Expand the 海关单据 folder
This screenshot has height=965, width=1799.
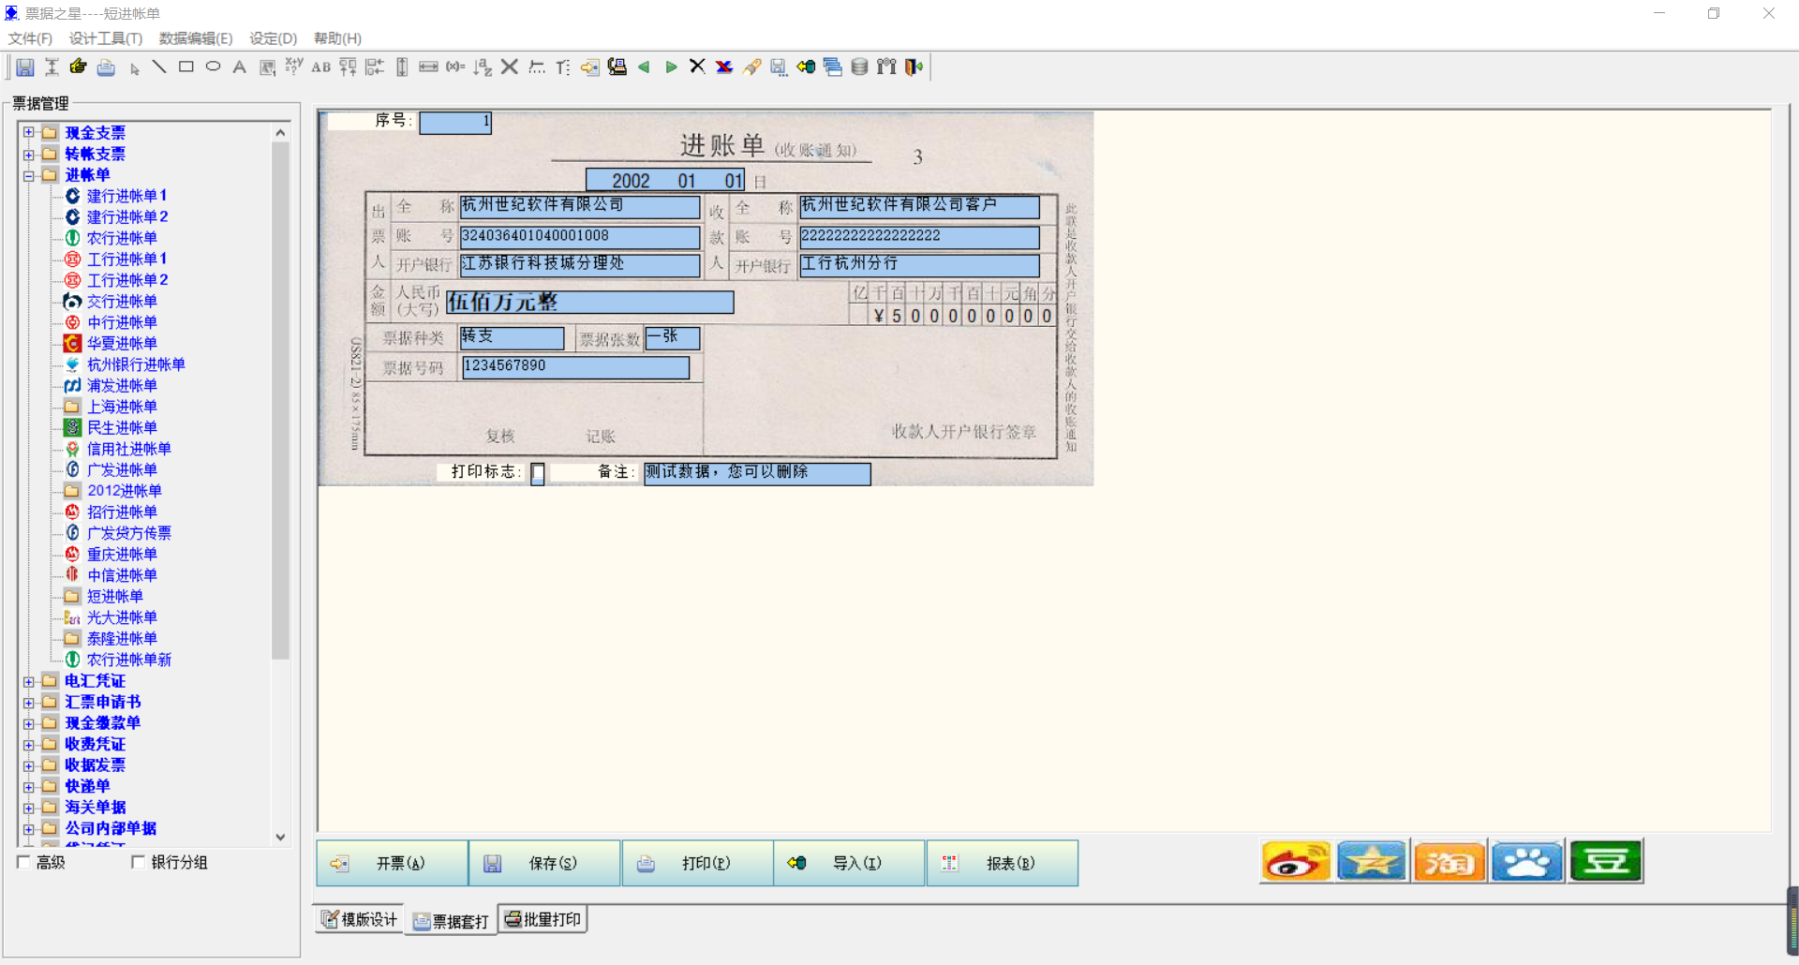(28, 808)
